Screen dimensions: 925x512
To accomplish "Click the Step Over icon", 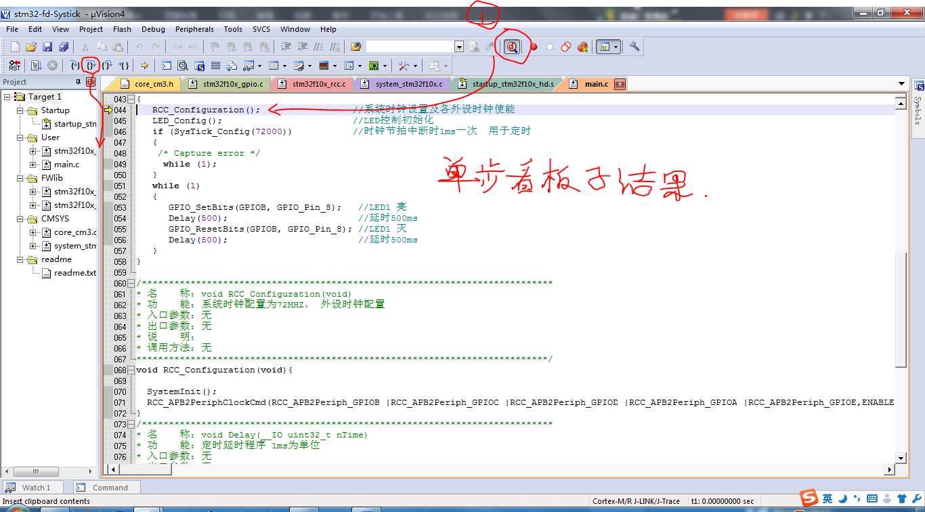I will point(91,66).
